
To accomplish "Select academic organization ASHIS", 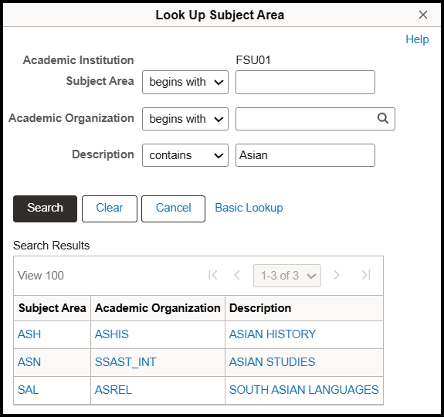I will click(x=111, y=334).
